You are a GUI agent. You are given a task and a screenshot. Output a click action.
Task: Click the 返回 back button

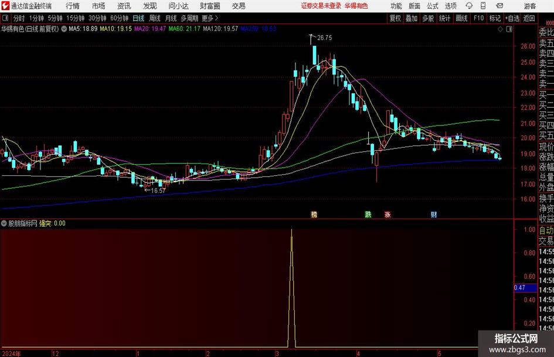pyautogui.click(x=529, y=18)
